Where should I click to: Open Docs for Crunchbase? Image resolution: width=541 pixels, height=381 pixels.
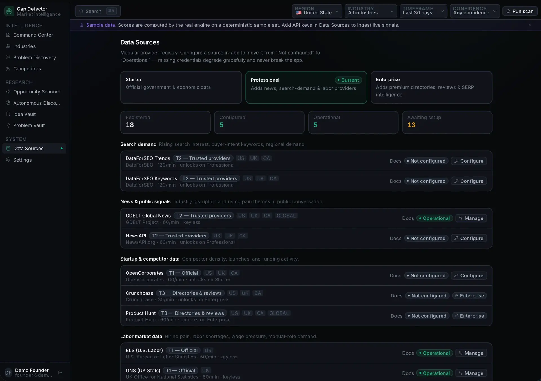[396, 296]
